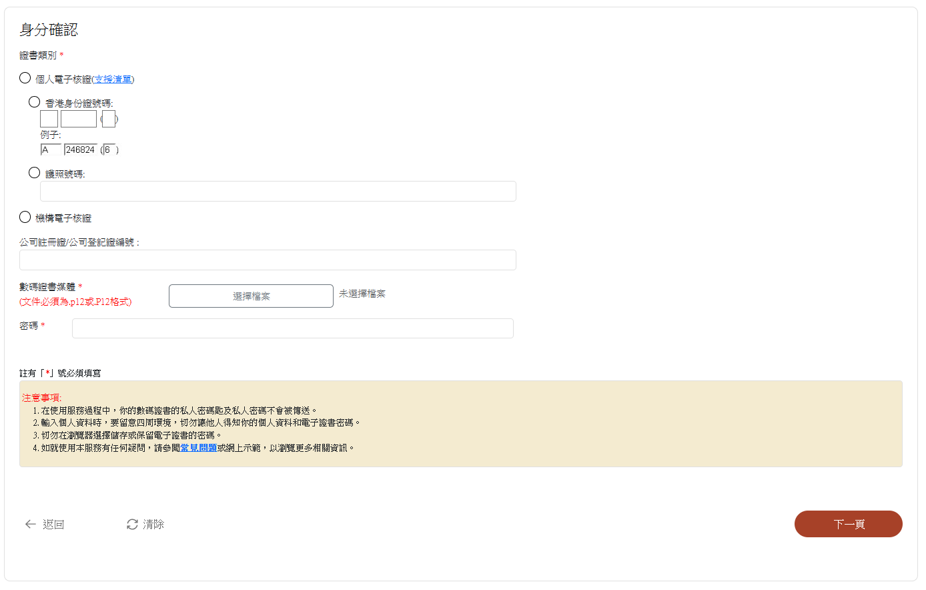Click the circular refresh icon beside 清除
Viewport: 926px width, 590px height.
[x=132, y=525]
